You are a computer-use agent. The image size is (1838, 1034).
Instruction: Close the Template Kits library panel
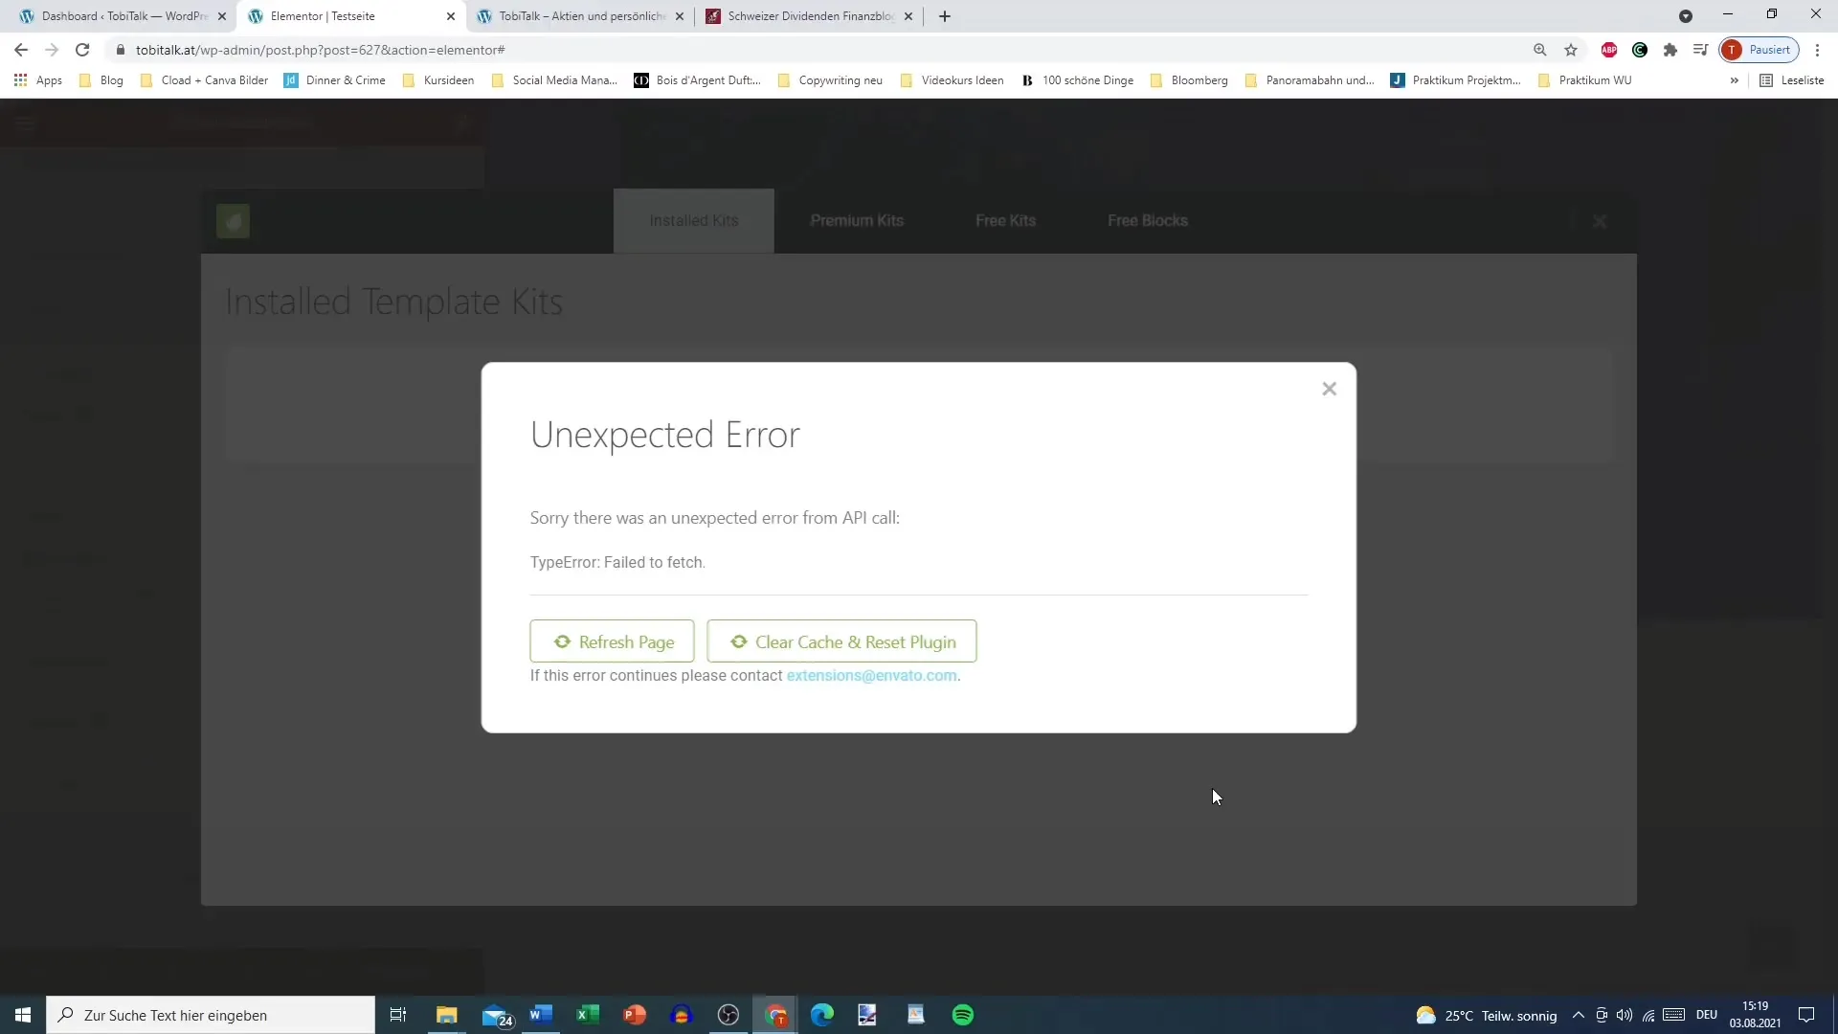pos(1600,222)
